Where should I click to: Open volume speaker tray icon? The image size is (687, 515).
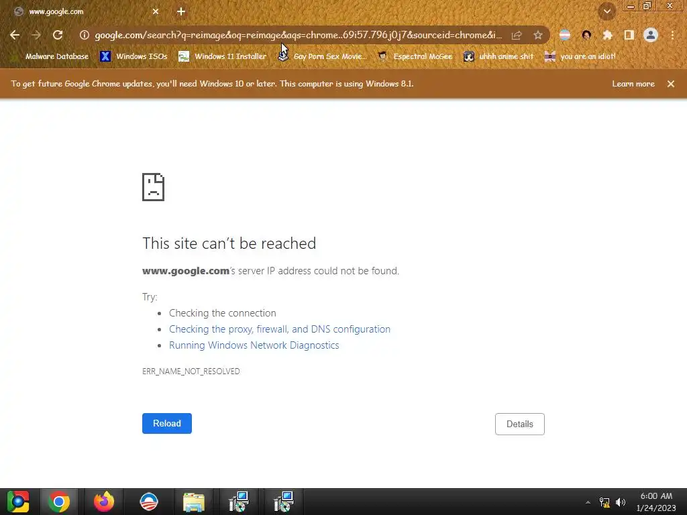coord(621,502)
